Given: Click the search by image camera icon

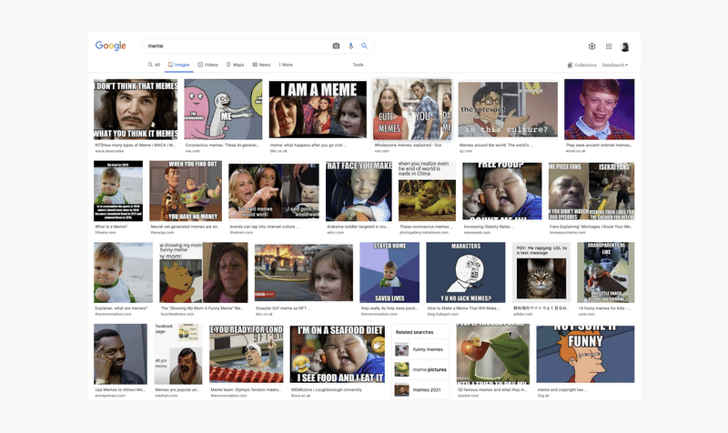Looking at the screenshot, I should [x=336, y=46].
